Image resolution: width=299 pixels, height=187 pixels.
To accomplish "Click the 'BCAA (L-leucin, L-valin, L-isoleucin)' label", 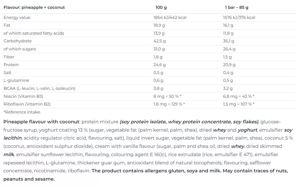I will (39, 88).
